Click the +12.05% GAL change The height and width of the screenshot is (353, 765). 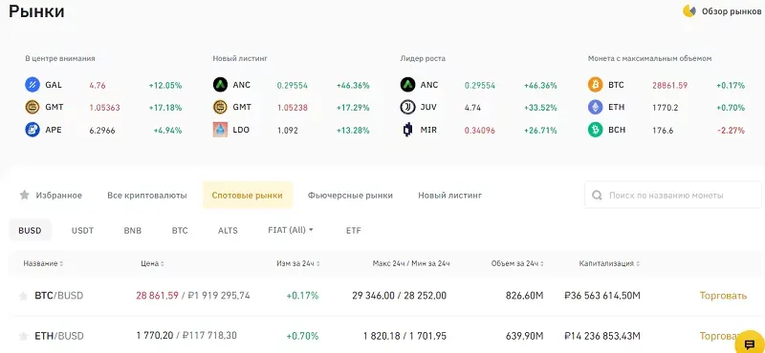click(x=165, y=85)
